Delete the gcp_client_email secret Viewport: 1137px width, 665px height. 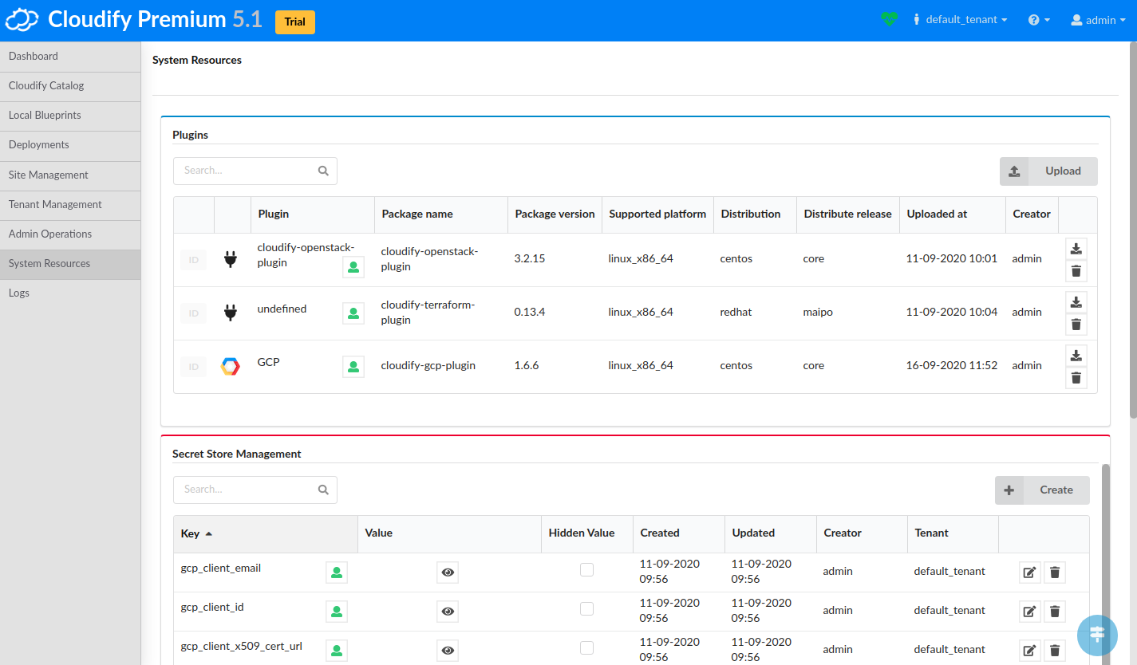[1055, 573]
